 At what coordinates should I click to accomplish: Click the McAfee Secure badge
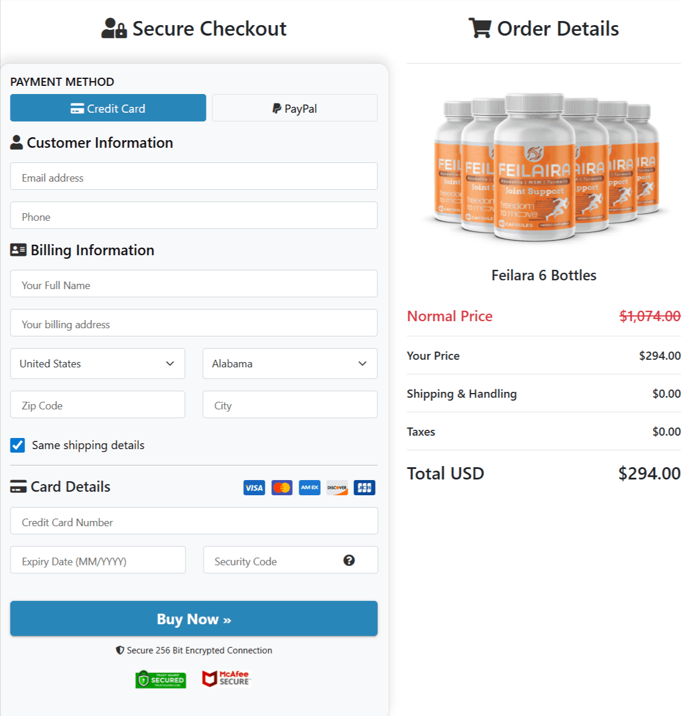click(226, 679)
